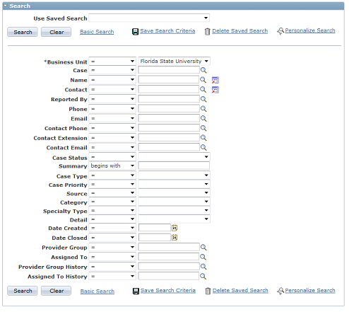Click the Name field lookup magnifier

click(203, 80)
